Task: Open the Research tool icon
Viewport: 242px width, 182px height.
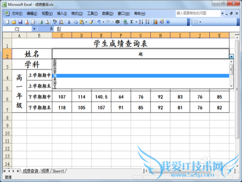Action: [61, 22]
